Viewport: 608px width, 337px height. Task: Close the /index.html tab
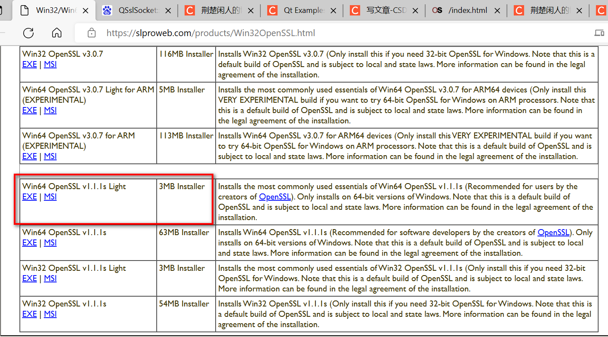click(x=497, y=10)
